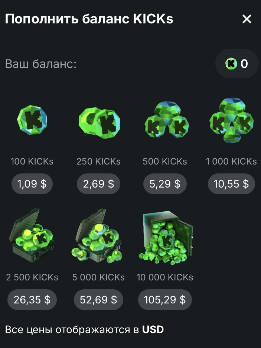Click the KICK coin icon in balance

pos(231,64)
